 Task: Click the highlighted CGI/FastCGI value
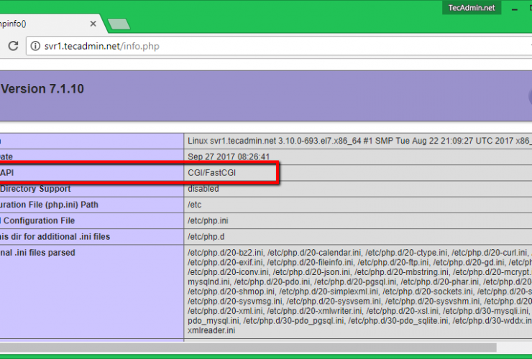tap(212, 173)
